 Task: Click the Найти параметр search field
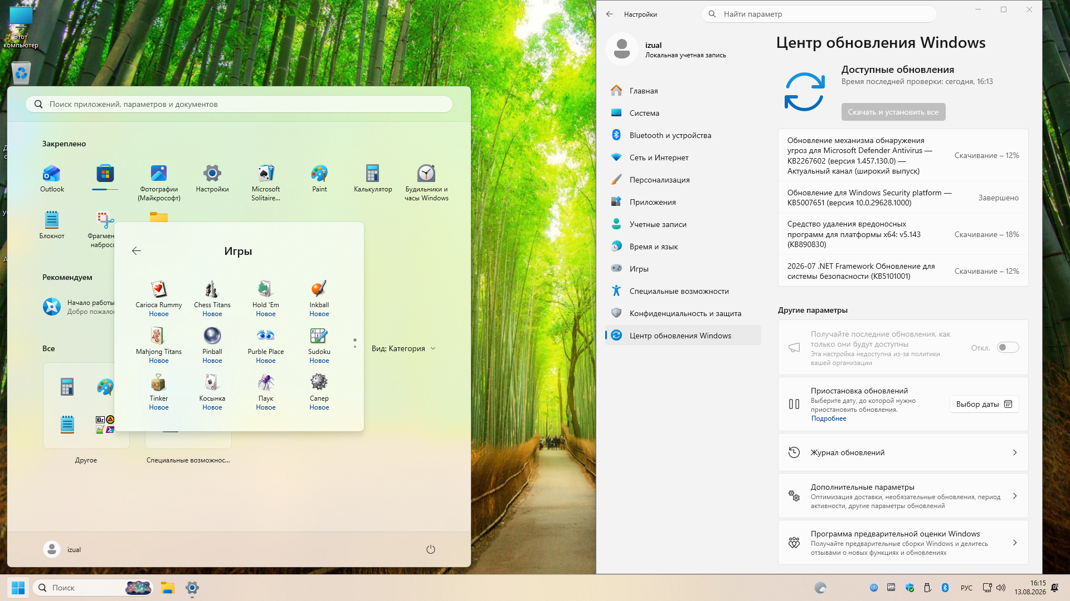tap(819, 14)
